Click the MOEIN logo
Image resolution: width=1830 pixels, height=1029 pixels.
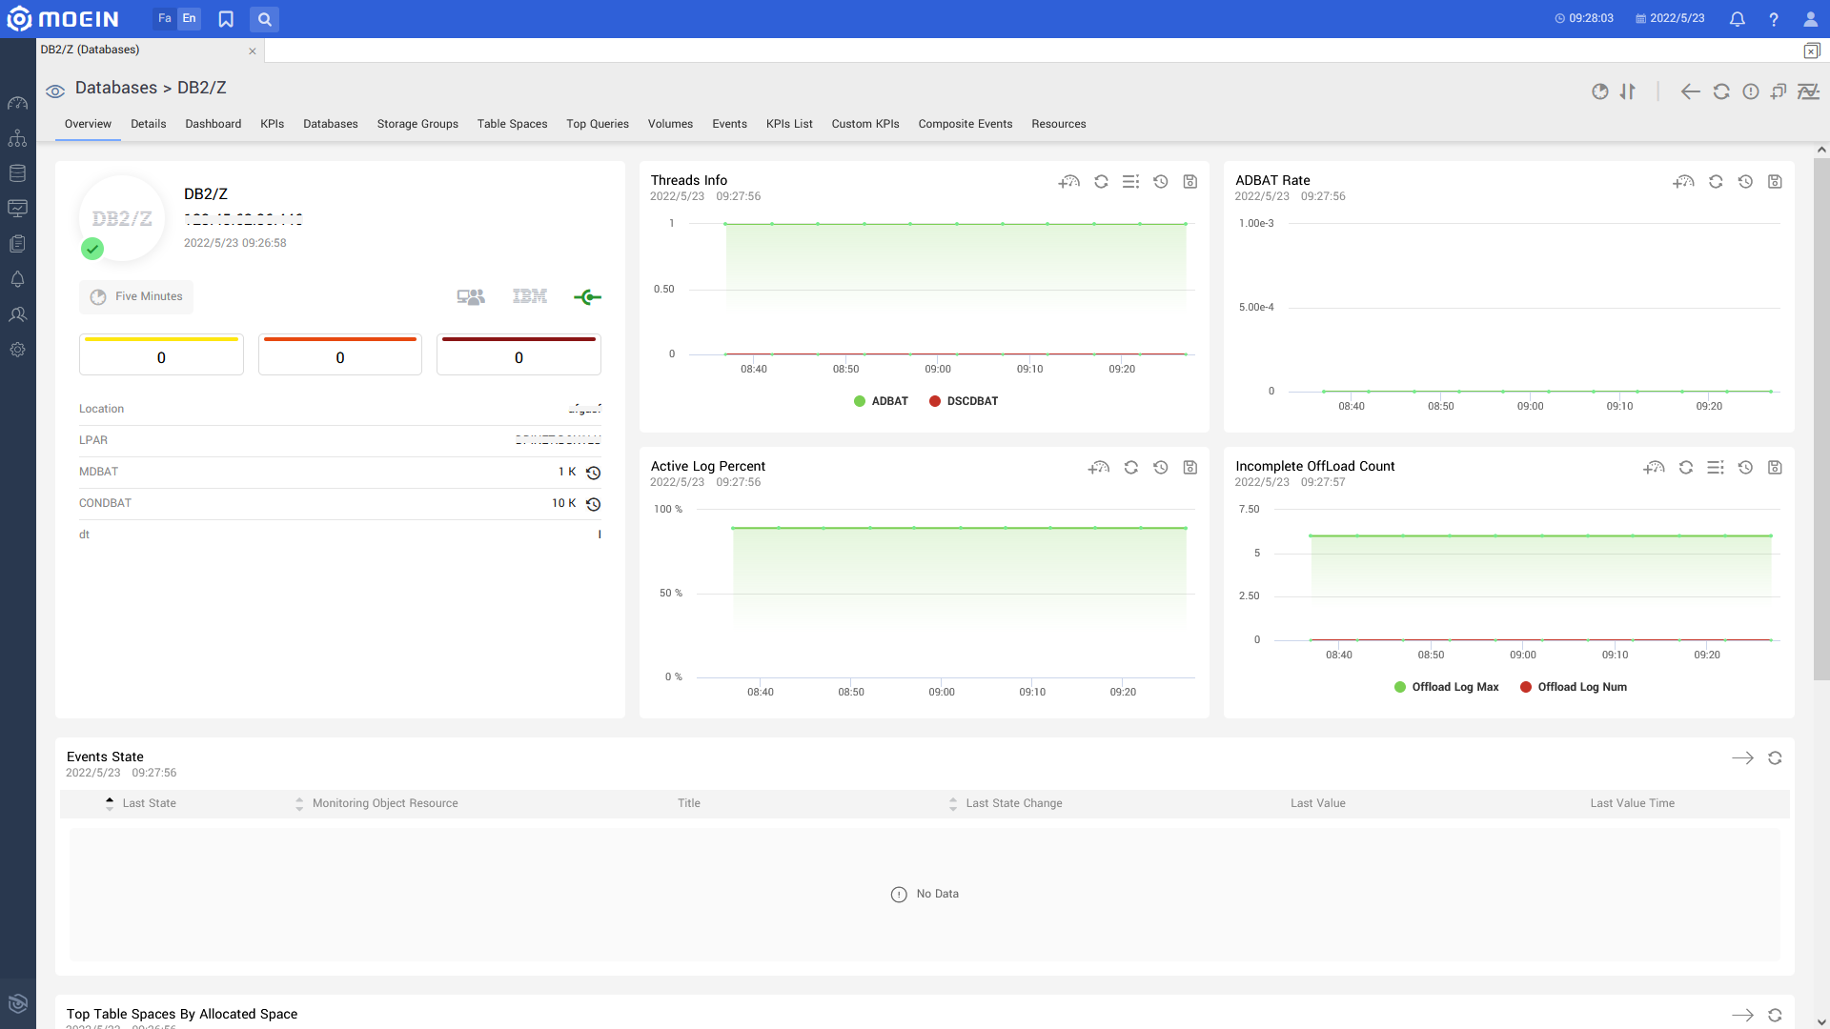63,19
